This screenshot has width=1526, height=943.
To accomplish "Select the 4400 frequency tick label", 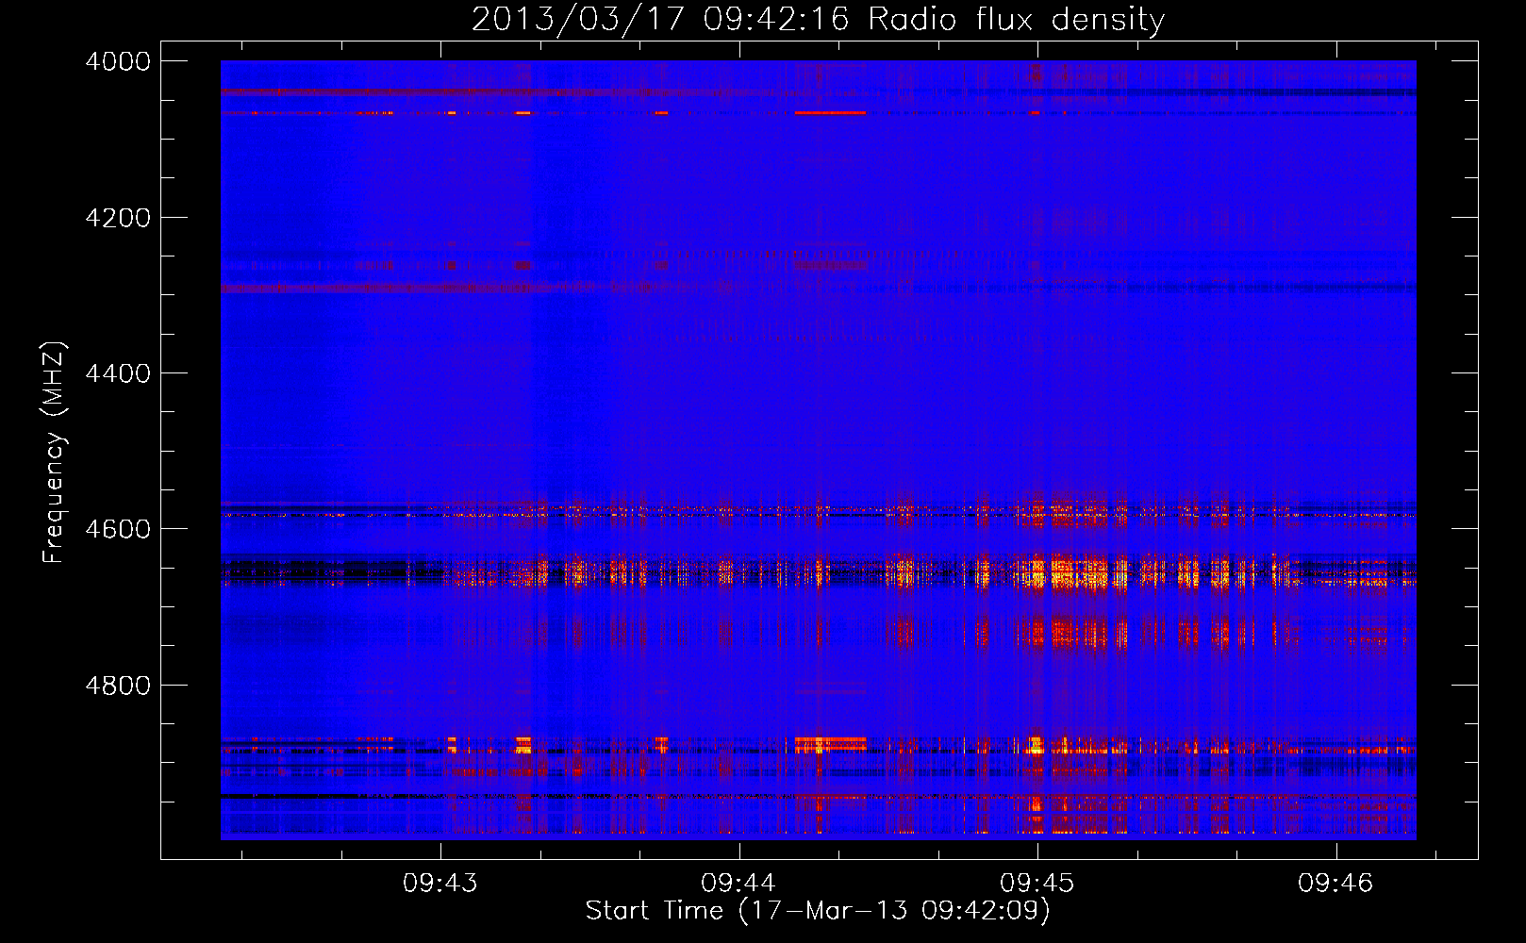I will pos(118,373).
